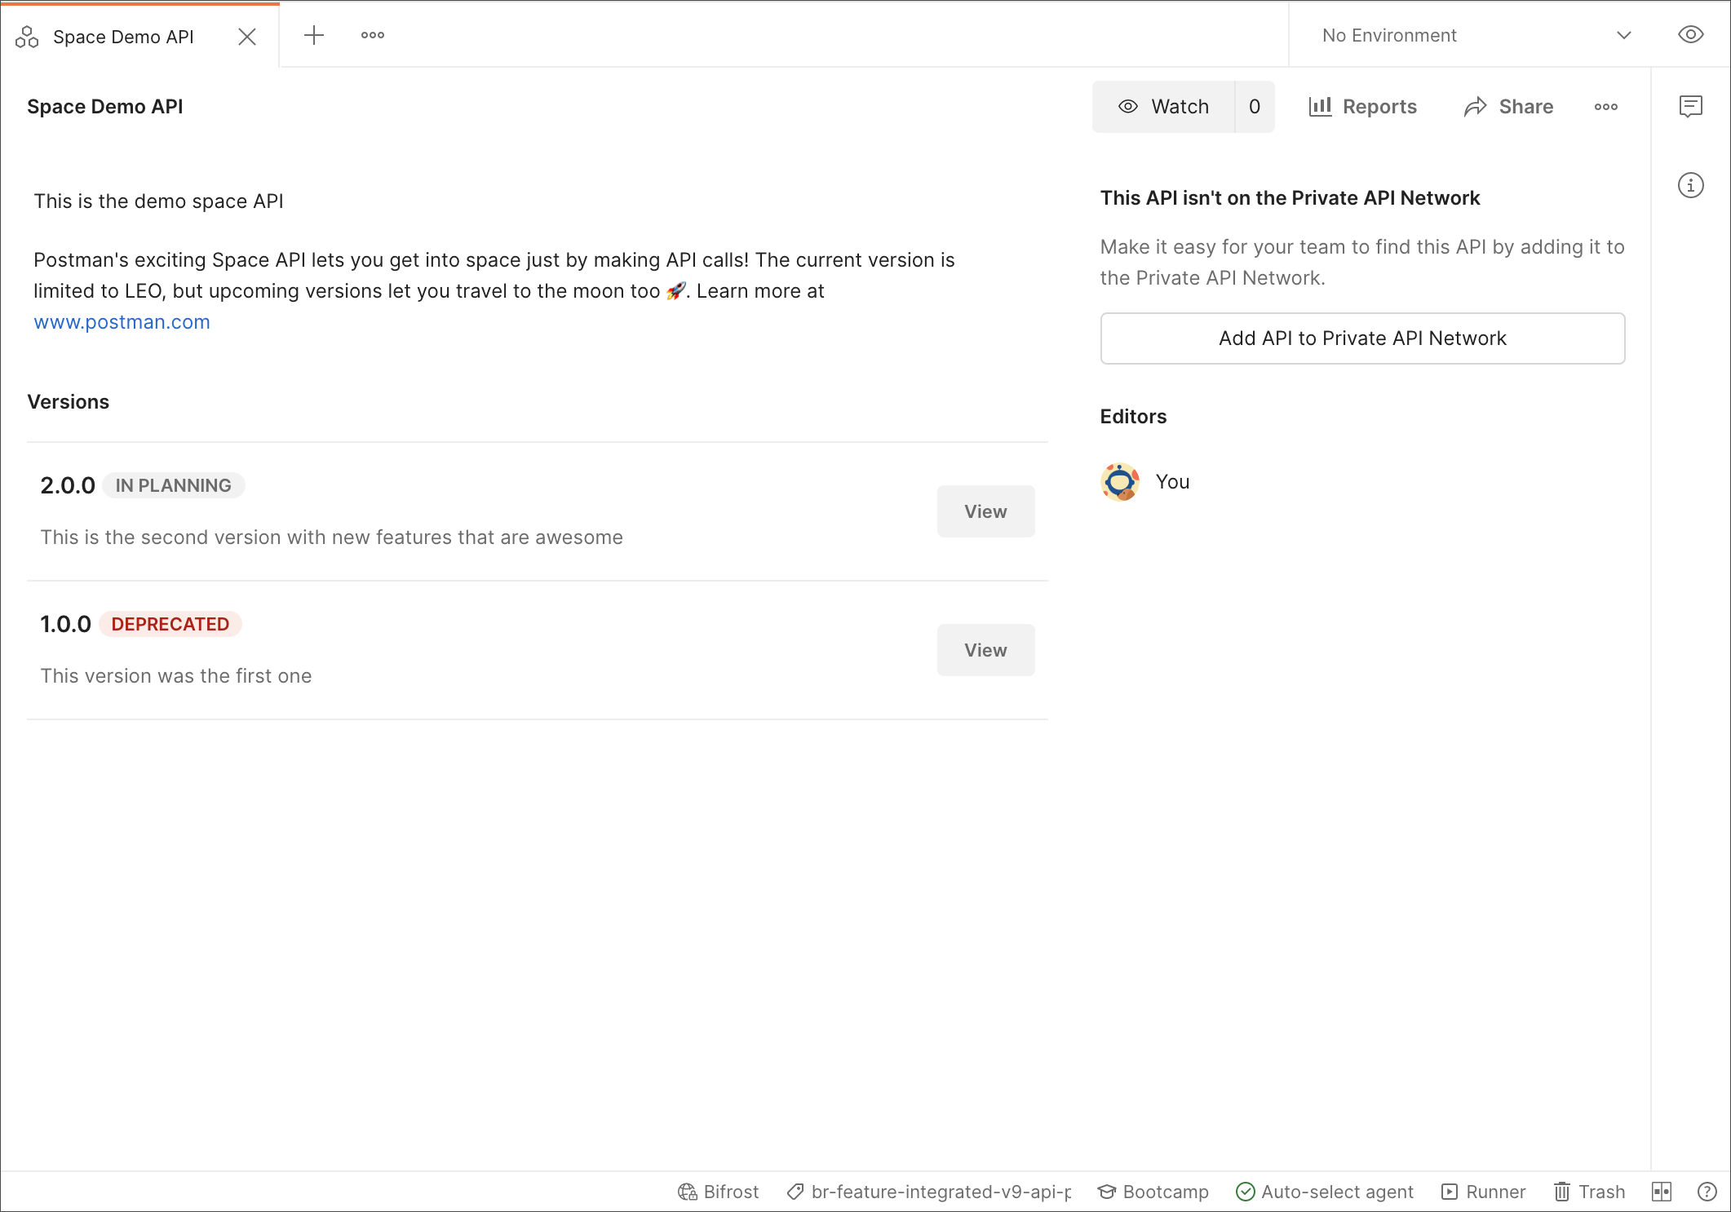Click the 'You' editor name

[x=1172, y=482]
